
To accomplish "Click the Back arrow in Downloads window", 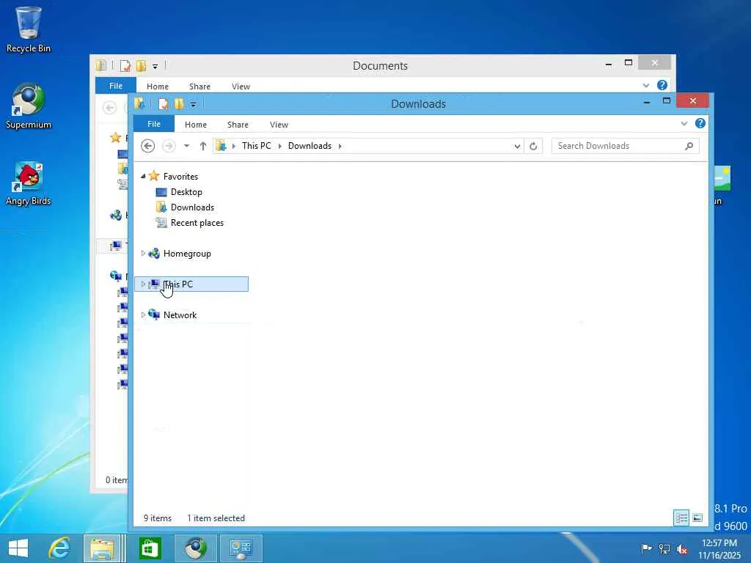I will pyautogui.click(x=148, y=146).
